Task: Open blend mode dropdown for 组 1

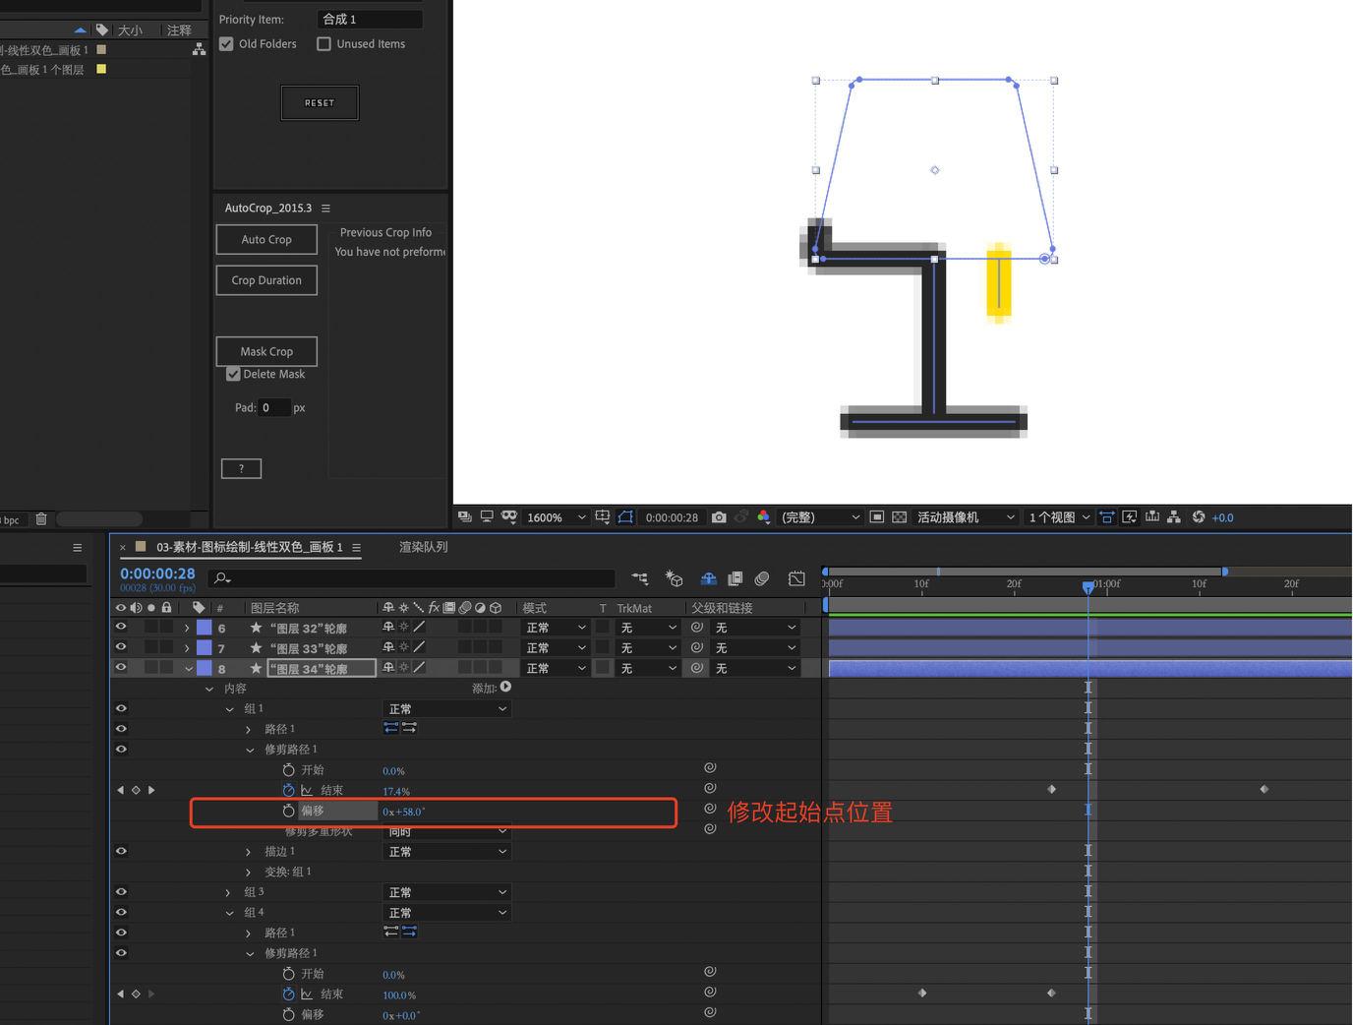Action: coord(446,709)
